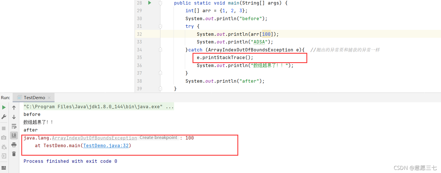441x173 pixels.
Task: Clear all console output with trash icon
Action: 14,154
